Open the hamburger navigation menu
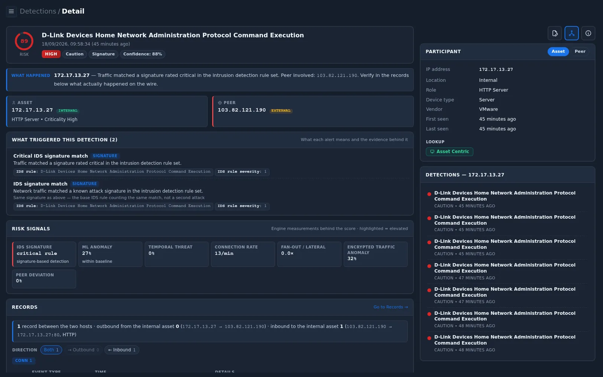 point(11,11)
